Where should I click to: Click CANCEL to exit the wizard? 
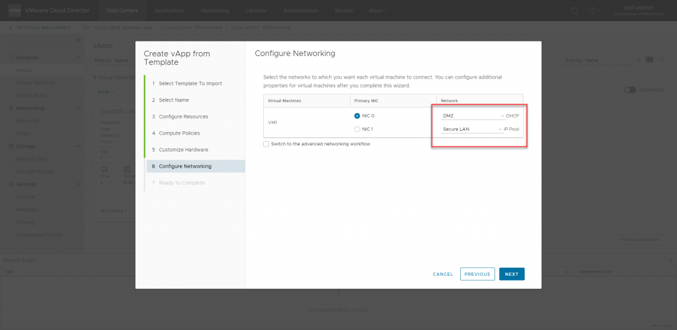442,274
